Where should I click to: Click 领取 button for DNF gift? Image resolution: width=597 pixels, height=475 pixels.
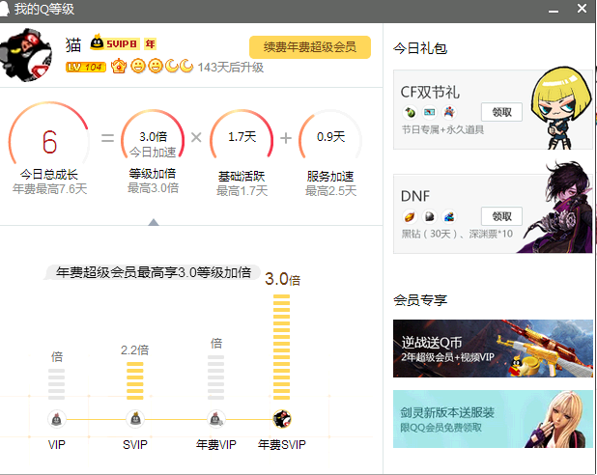pyautogui.click(x=501, y=216)
